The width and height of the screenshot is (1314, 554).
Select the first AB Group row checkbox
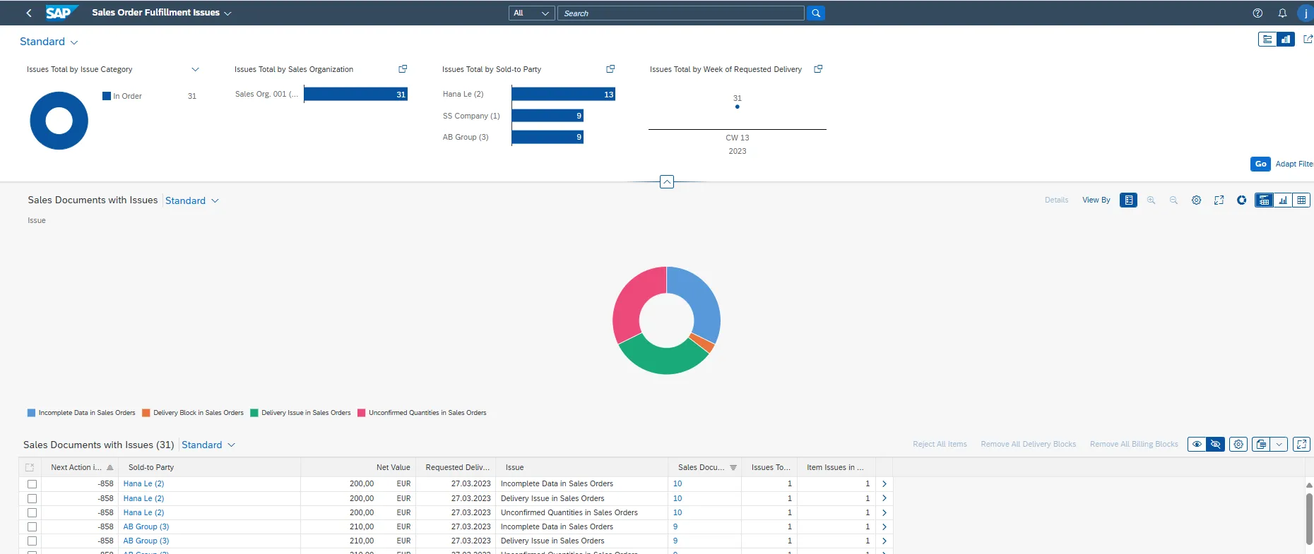pyautogui.click(x=32, y=527)
